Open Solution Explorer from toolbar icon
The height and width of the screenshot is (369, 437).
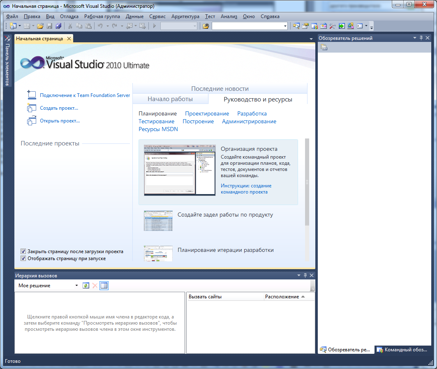(x=296, y=26)
